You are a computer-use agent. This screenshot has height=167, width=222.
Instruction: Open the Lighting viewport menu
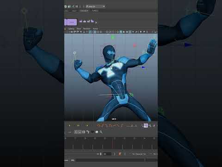click(71, 29)
